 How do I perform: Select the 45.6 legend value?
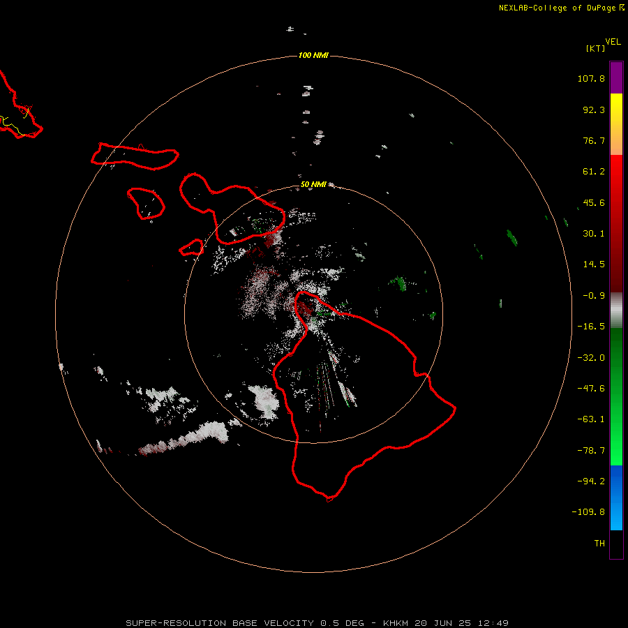(594, 202)
